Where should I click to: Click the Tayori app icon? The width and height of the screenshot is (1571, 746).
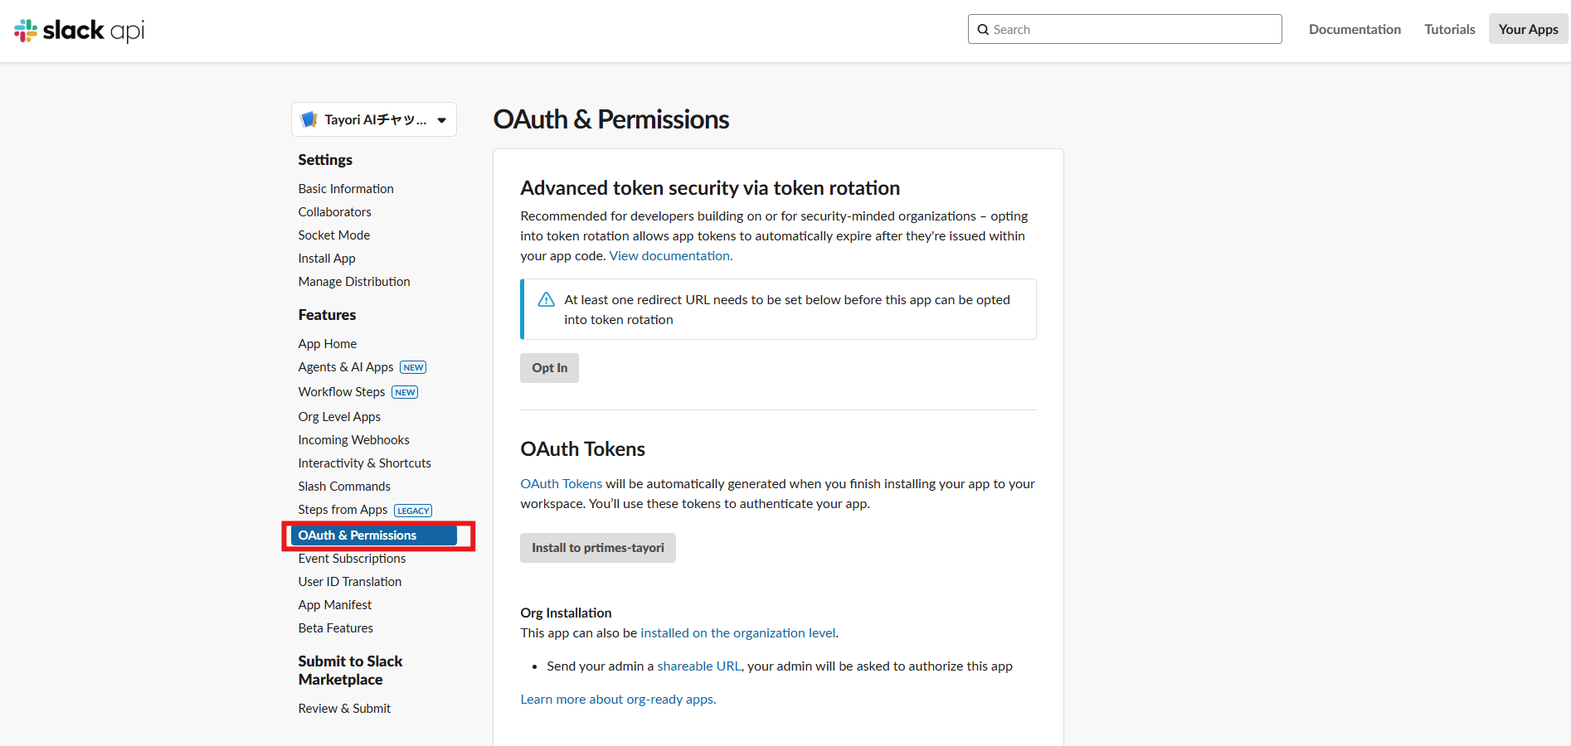309,120
